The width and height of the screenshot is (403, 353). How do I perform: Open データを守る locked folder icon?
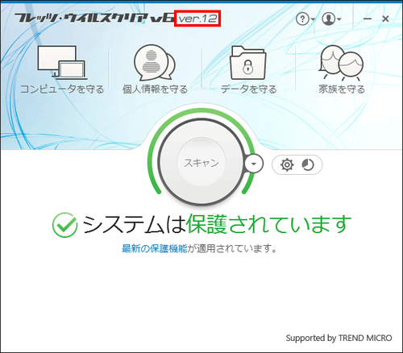[x=248, y=63]
